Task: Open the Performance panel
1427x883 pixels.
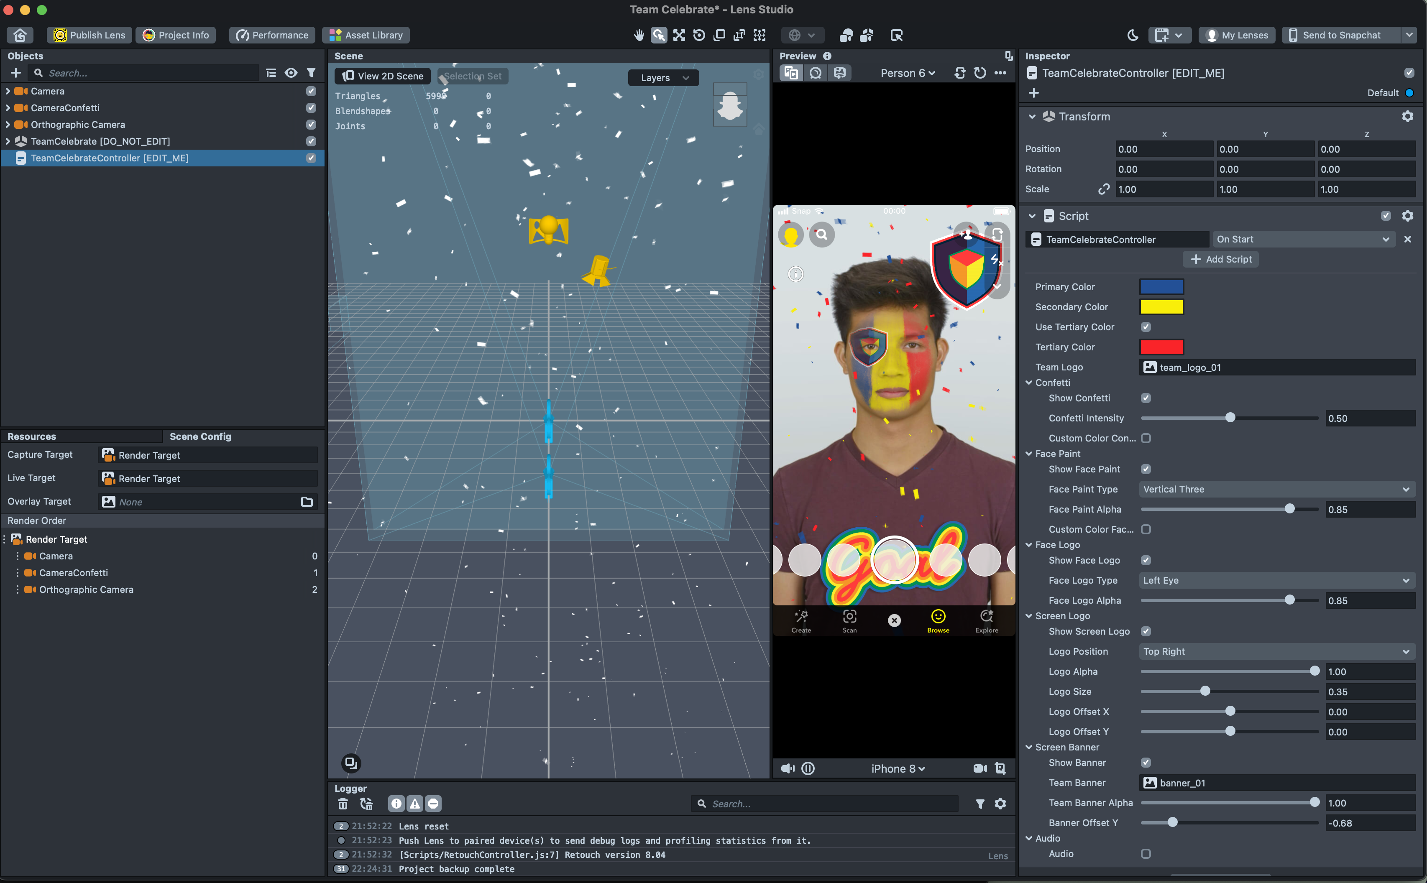Action: [x=271, y=35]
